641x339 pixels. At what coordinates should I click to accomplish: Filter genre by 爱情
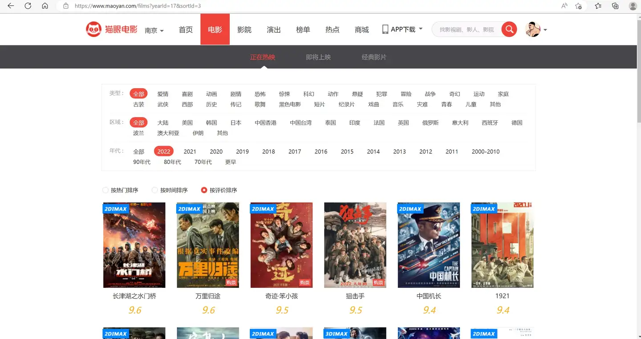(x=163, y=94)
